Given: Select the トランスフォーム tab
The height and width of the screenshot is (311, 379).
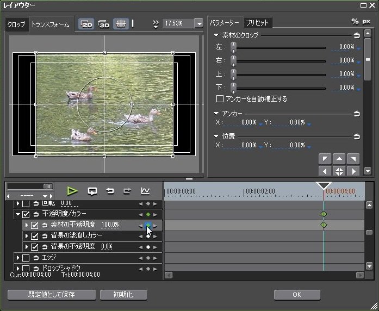Looking at the screenshot, I should tap(50, 24).
